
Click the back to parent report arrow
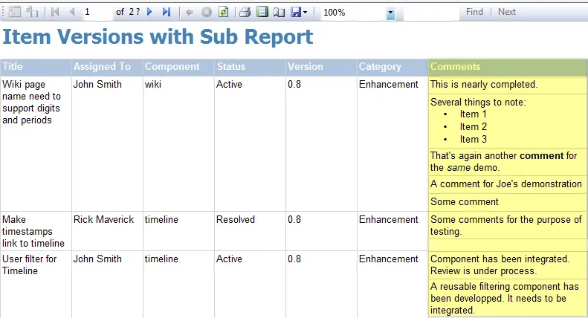coord(190,12)
